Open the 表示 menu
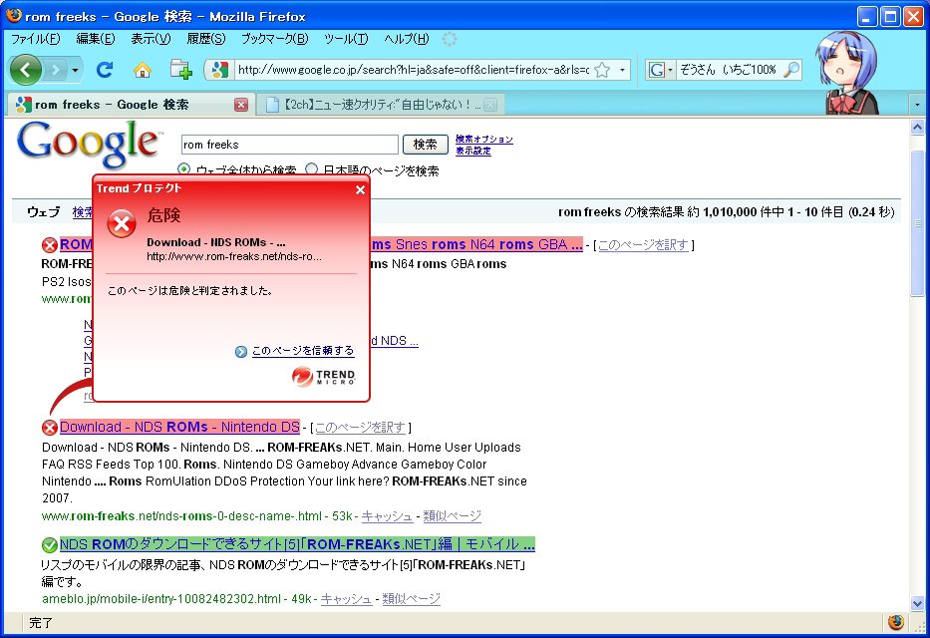Screen dimensions: 930x638 click(151, 39)
